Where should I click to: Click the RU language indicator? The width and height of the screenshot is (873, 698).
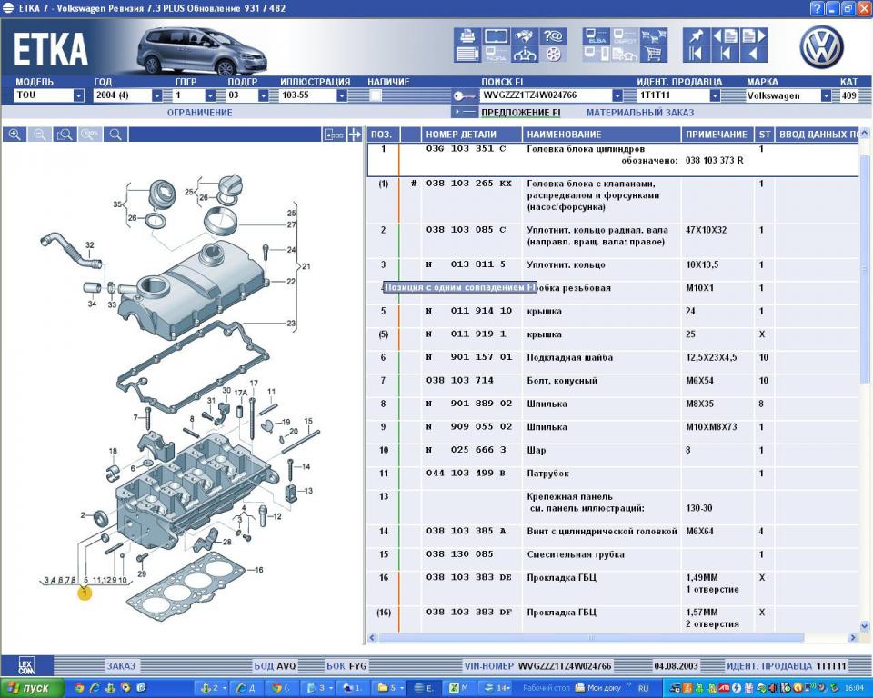pos(643,688)
